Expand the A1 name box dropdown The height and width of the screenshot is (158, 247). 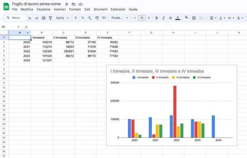click(x=18, y=27)
